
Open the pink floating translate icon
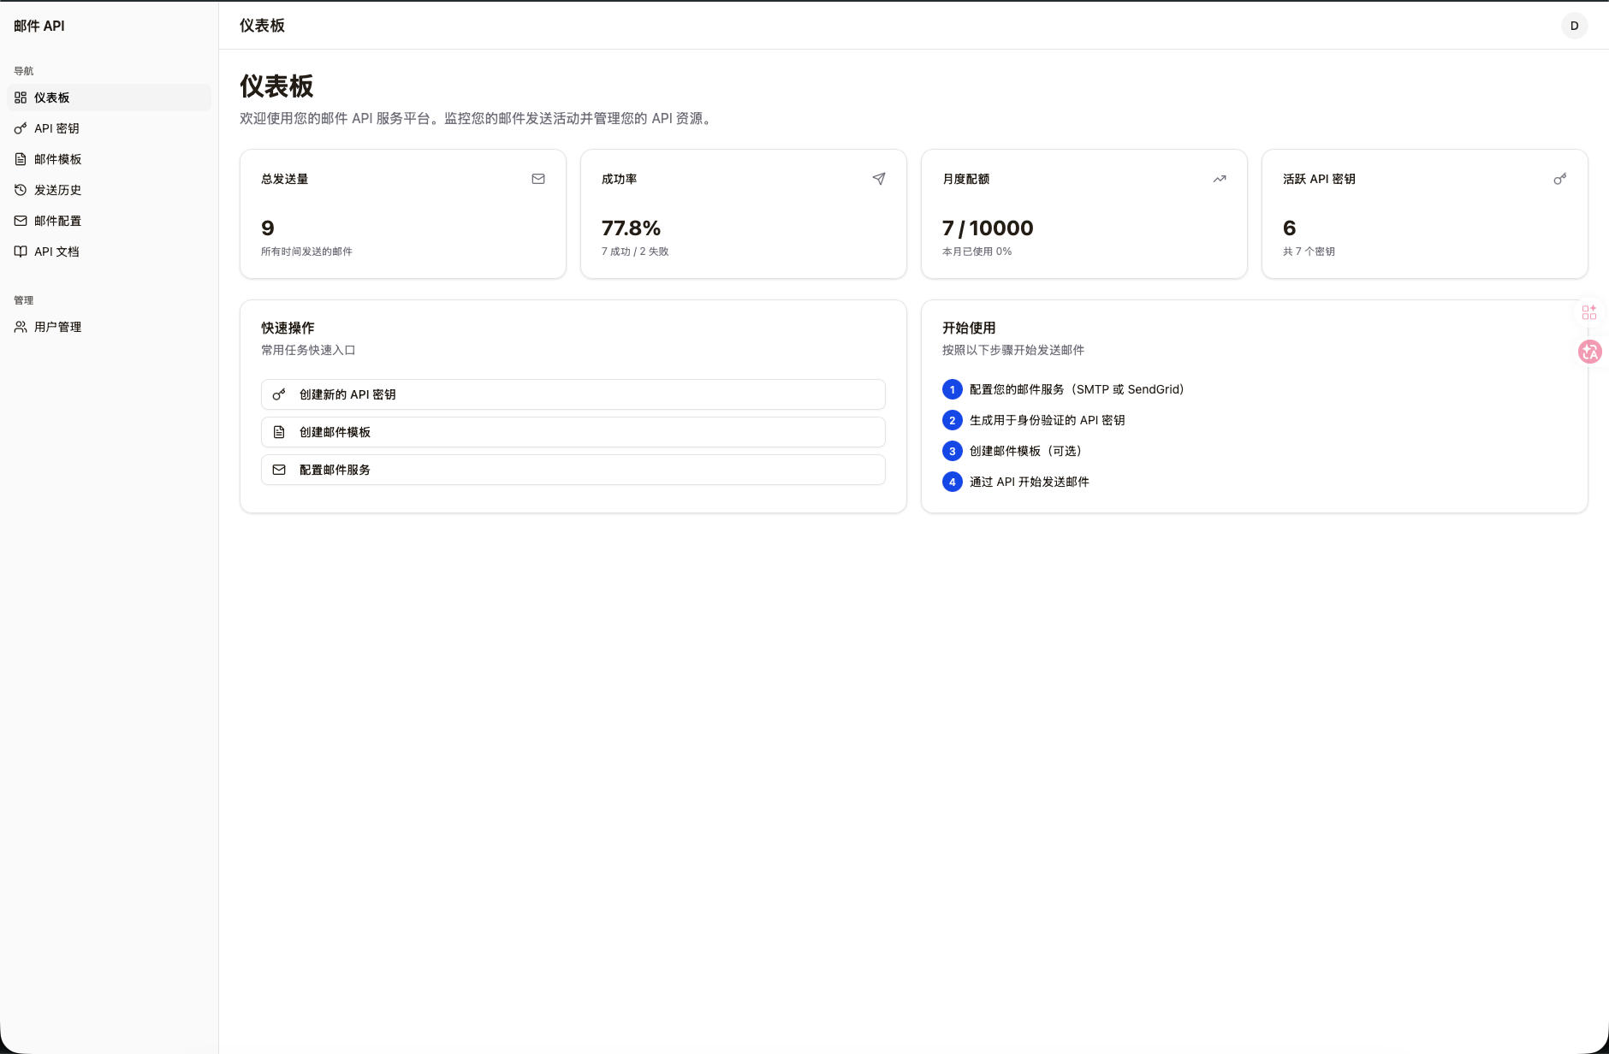pyautogui.click(x=1588, y=351)
